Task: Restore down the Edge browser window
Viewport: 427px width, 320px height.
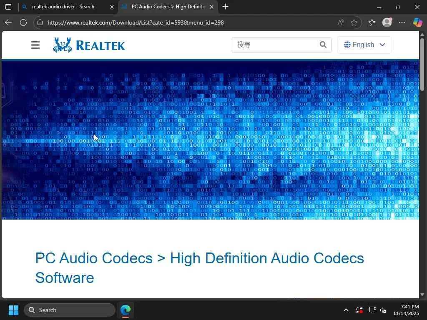Action: point(398,7)
